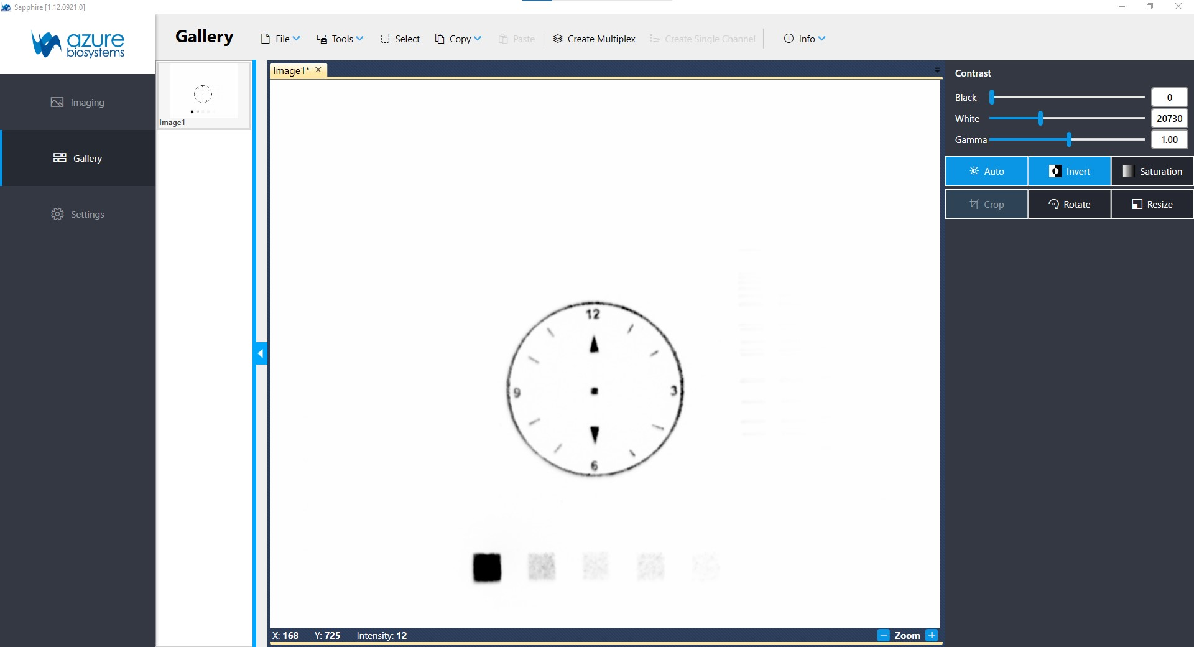Close the Image1 tab
Screen dimensions: 1194x647
coord(318,70)
